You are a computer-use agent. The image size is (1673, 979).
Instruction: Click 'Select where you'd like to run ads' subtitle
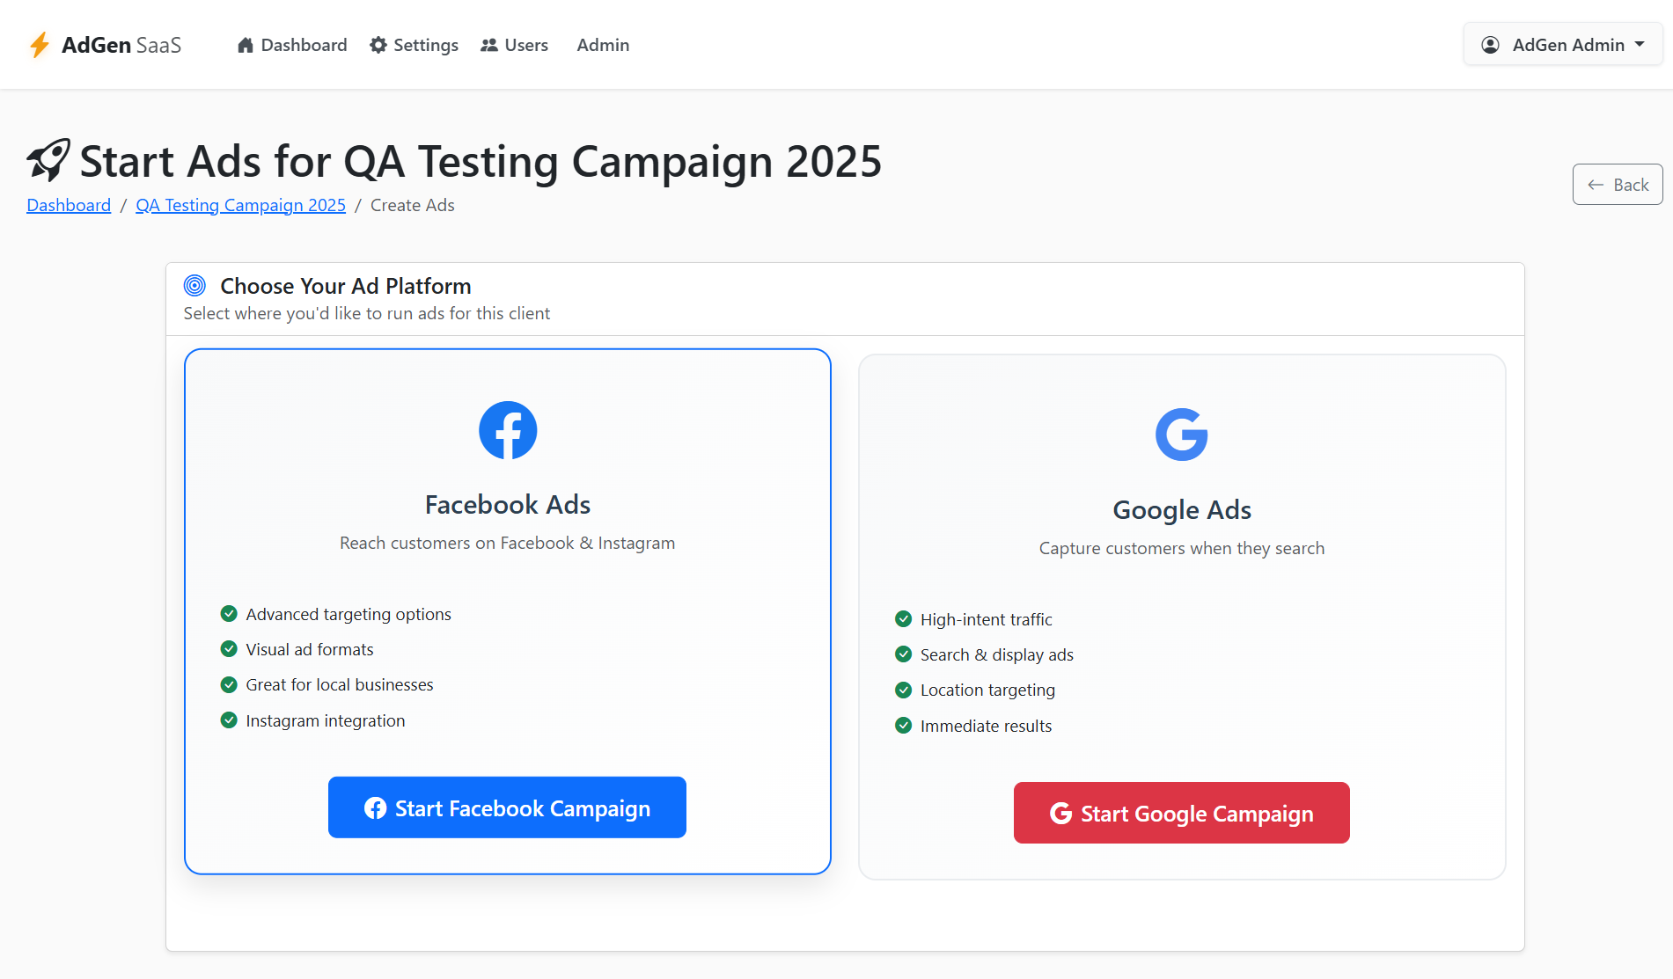(367, 313)
